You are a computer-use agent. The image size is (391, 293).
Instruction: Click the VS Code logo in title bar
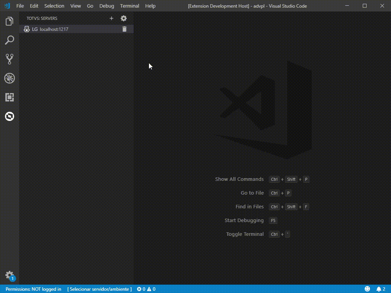tap(7, 6)
